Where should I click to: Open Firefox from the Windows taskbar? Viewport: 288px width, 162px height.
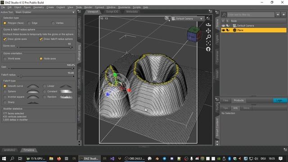(59, 158)
